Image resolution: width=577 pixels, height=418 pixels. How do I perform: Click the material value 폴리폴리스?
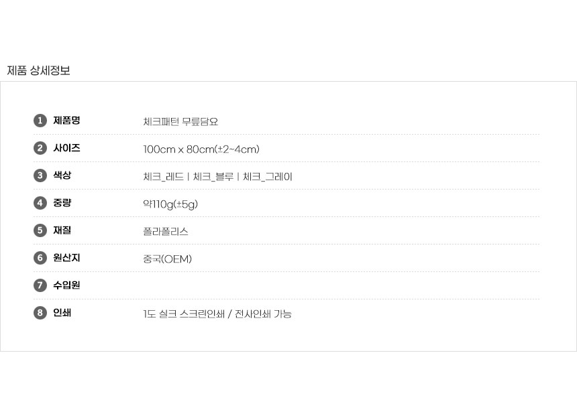click(x=166, y=232)
